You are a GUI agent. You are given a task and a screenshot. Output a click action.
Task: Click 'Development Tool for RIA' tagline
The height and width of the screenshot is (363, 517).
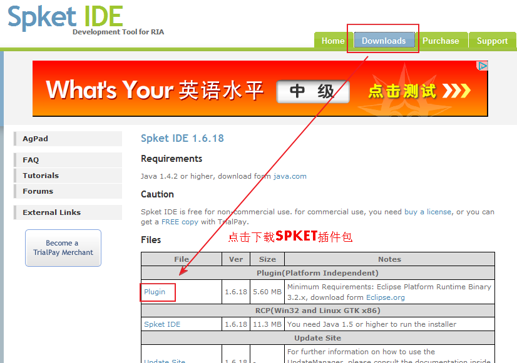[x=118, y=32]
